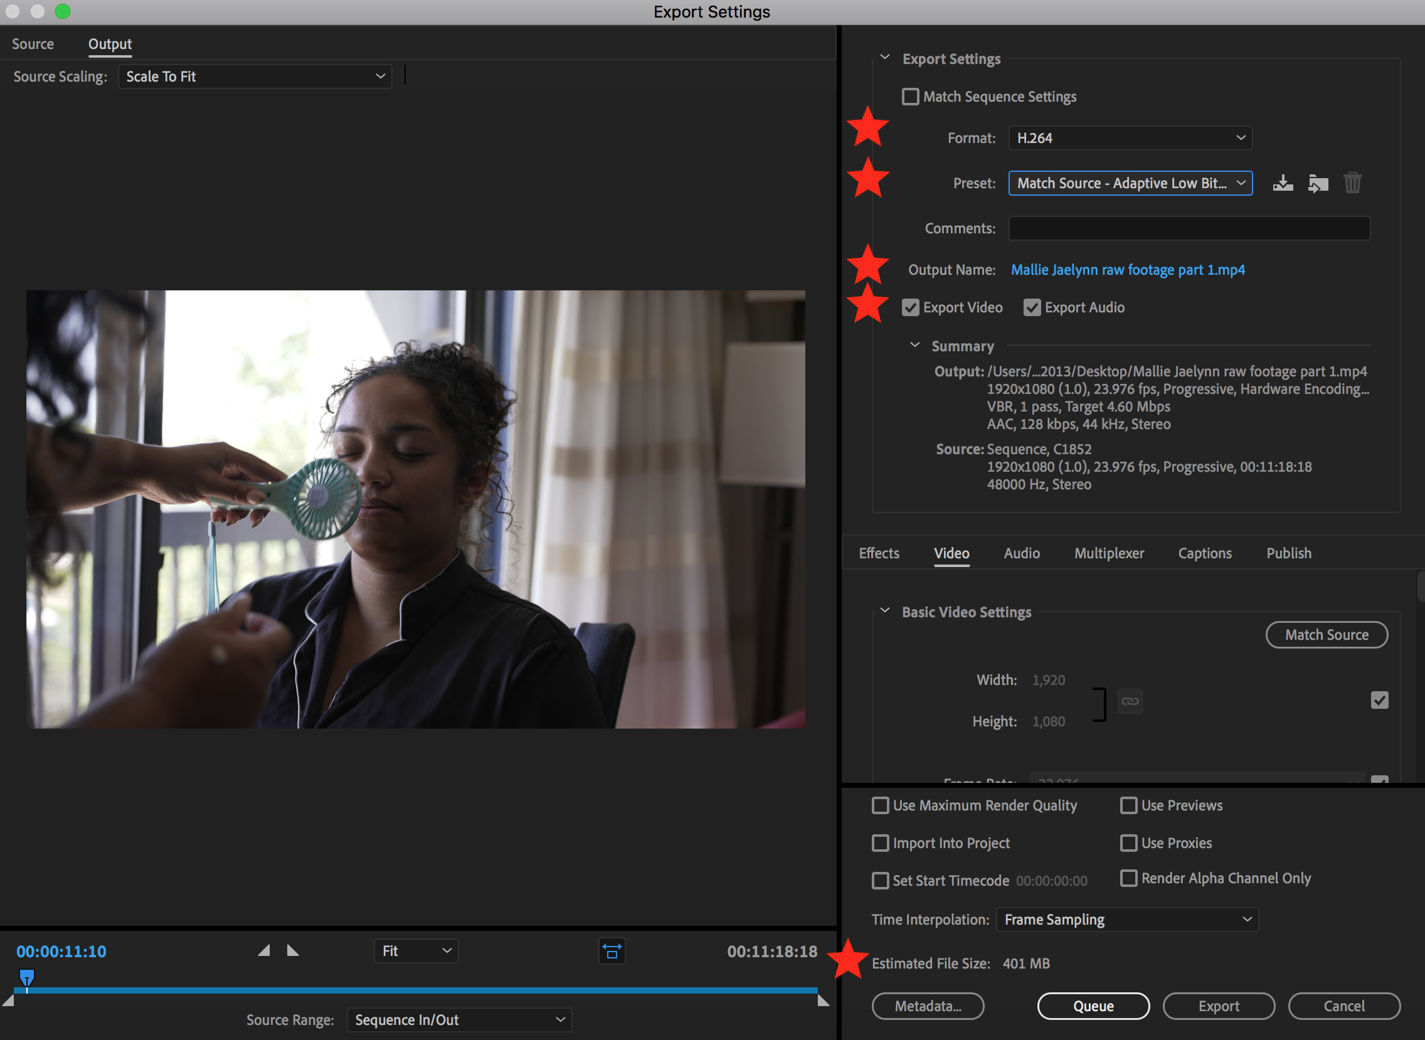Open the Publish tab
The image size is (1425, 1040).
pyautogui.click(x=1288, y=553)
